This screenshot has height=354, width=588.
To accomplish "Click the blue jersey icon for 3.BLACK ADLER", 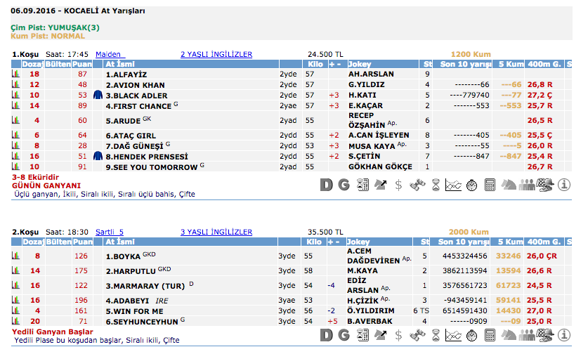I will 98,96.
